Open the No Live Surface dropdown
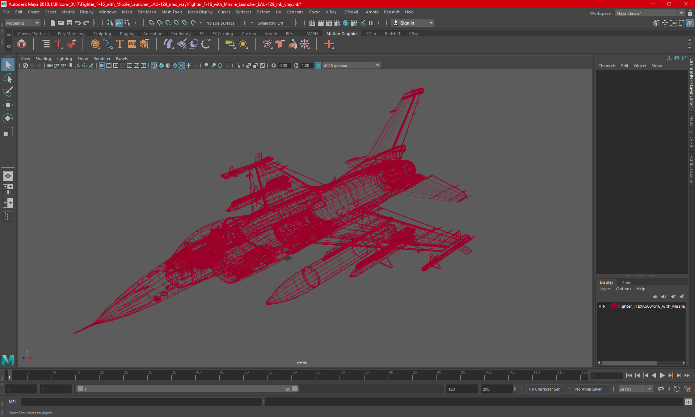 click(x=223, y=23)
